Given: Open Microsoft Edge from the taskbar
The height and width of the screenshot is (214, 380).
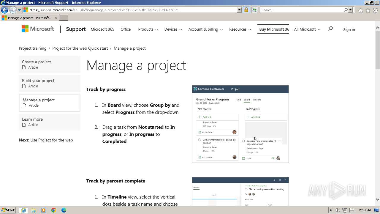Looking at the screenshot, I should 64,210.
